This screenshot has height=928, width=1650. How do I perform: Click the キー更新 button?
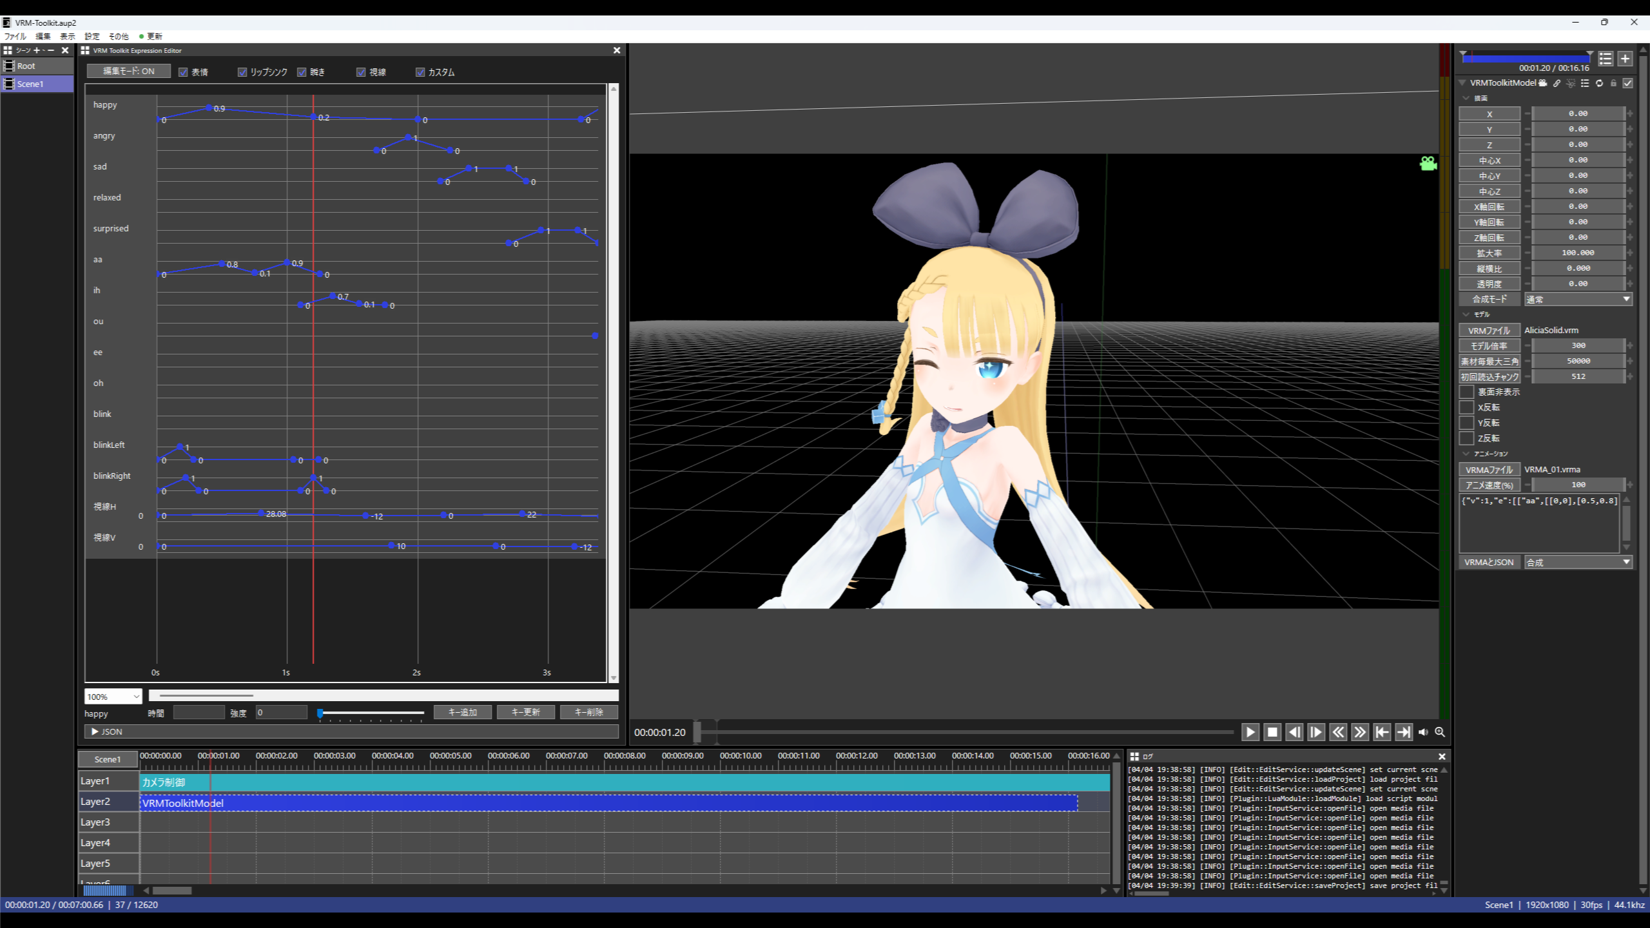coord(526,712)
